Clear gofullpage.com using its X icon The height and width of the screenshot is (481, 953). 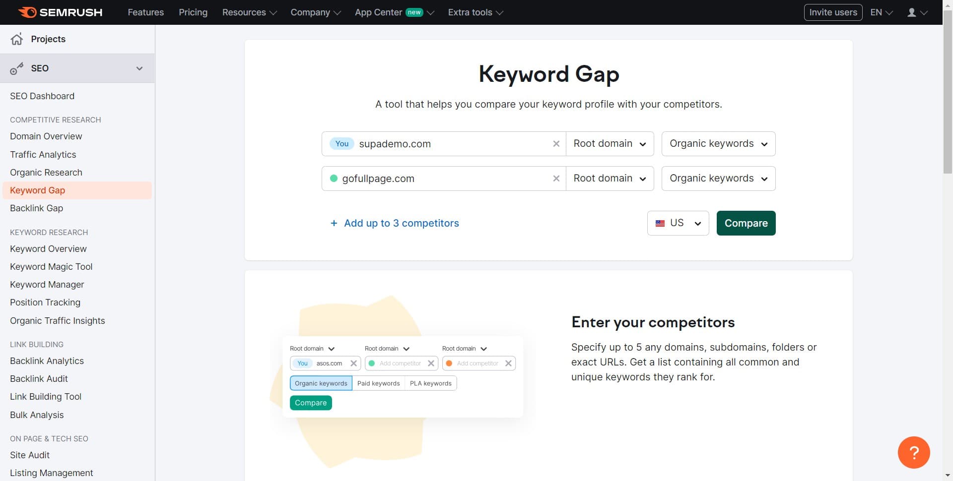click(556, 178)
